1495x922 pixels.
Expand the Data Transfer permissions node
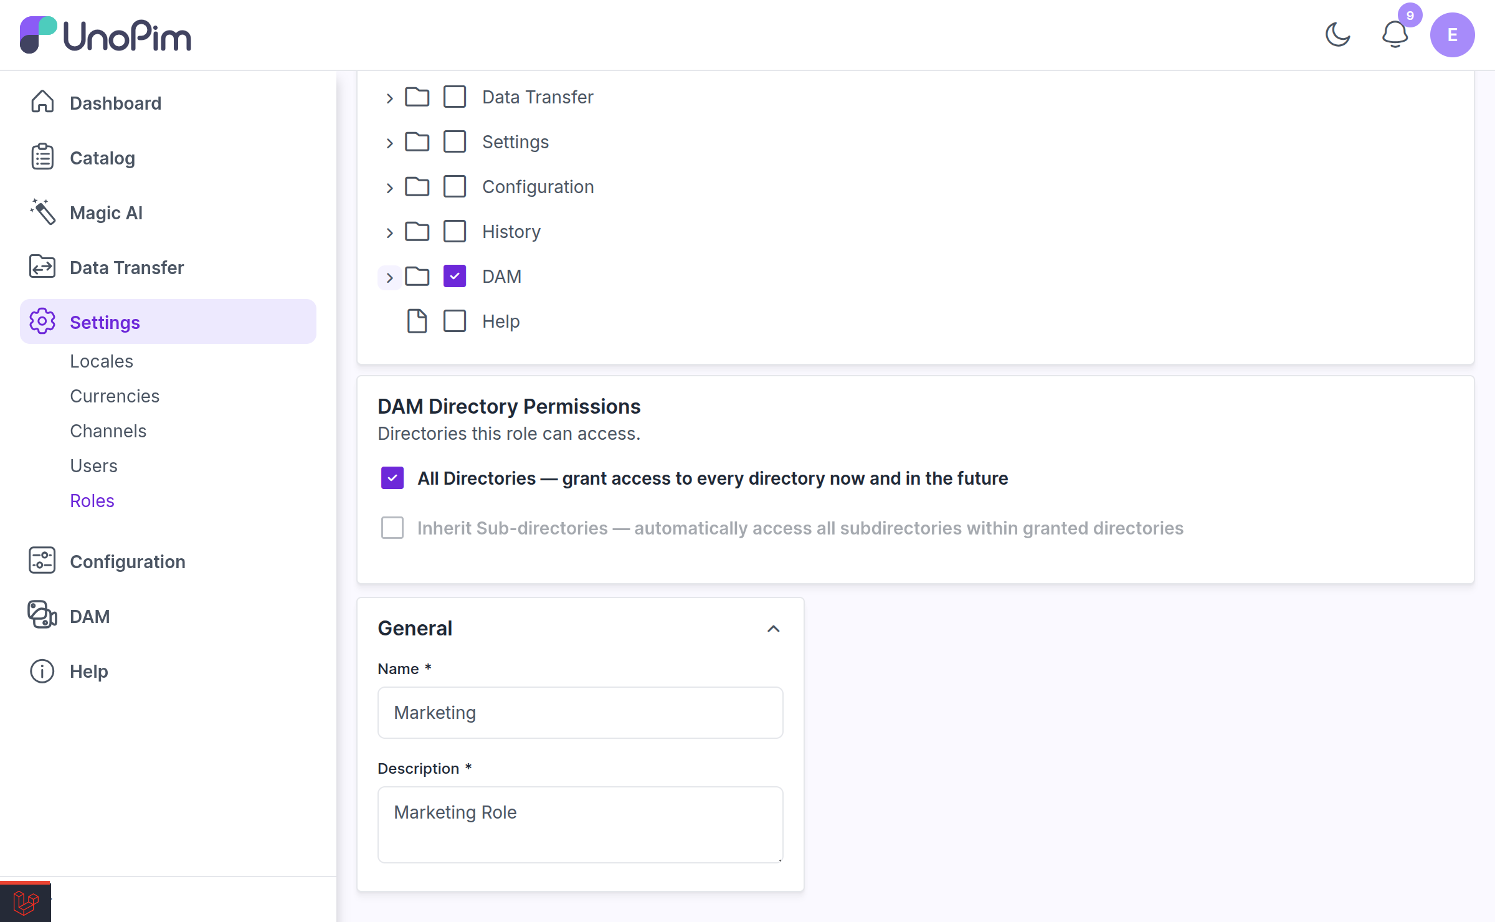point(389,98)
